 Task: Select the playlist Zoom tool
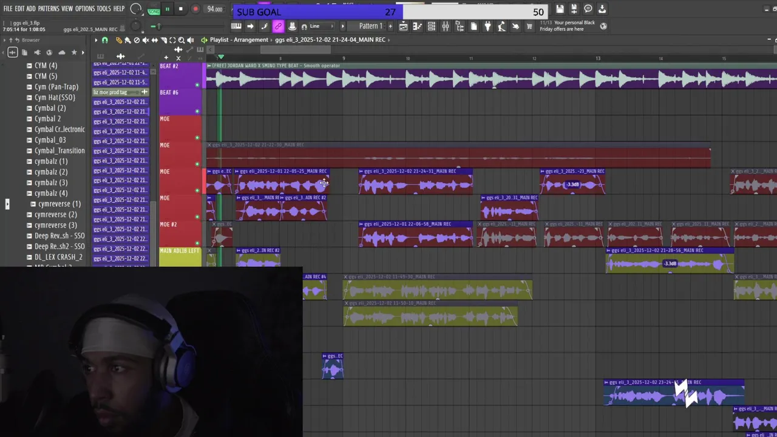pos(182,40)
